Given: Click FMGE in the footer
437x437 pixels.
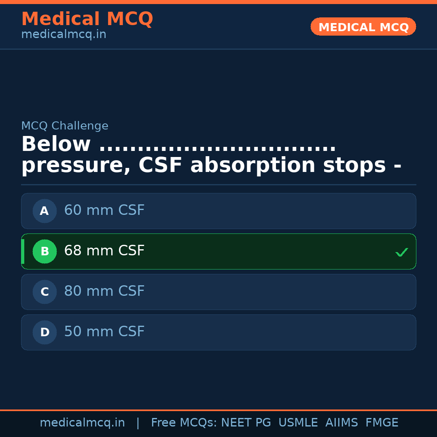Looking at the screenshot, I should [382, 423].
